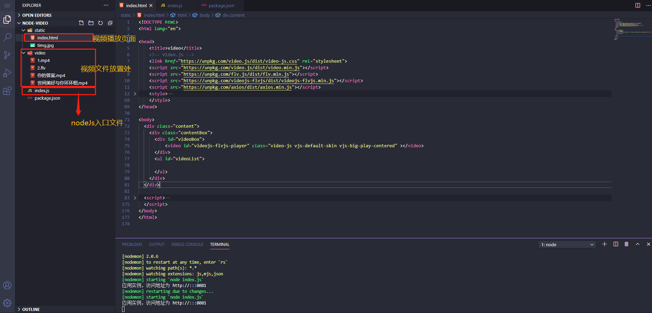The width and height of the screenshot is (652, 313).
Task: Click the New Folder icon in NODE-VIDEO header
Action: click(x=91, y=23)
